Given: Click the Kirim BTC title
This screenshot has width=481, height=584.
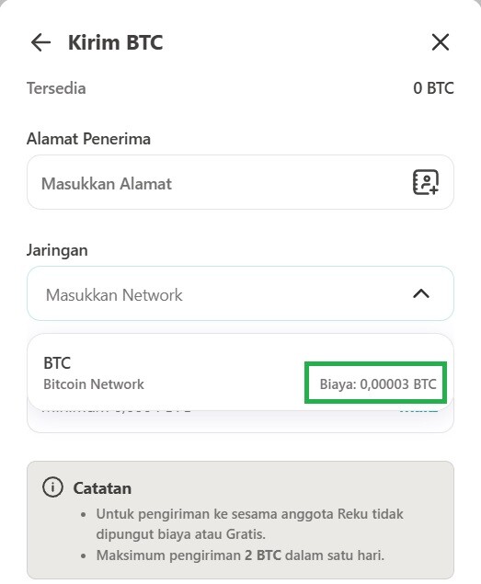Looking at the screenshot, I should [116, 42].
